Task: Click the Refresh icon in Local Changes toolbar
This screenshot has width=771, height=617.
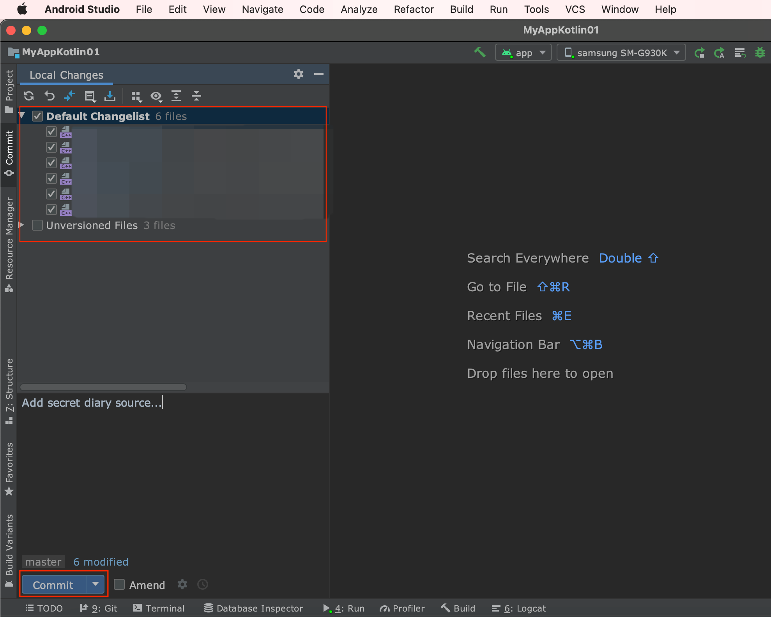Action: tap(29, 96)
